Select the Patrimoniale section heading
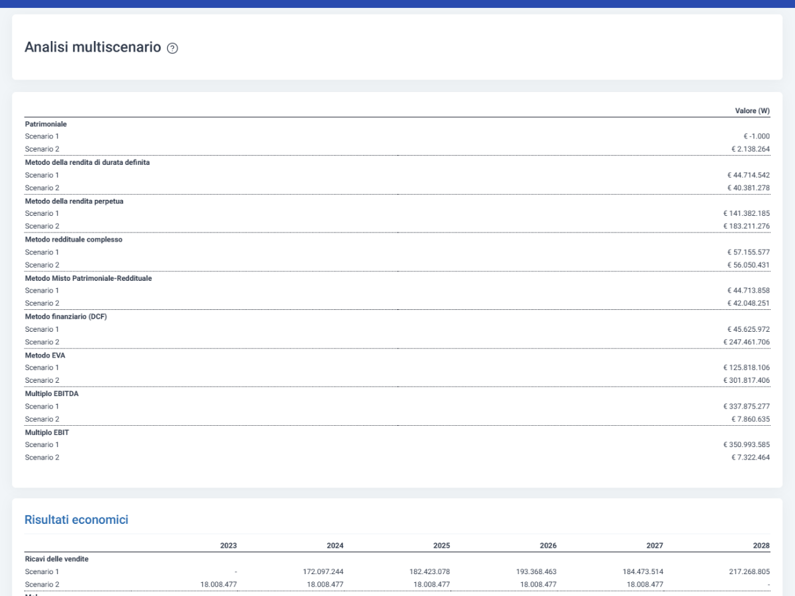The width and height of the screenshot is (795, 596). (46, 124)
